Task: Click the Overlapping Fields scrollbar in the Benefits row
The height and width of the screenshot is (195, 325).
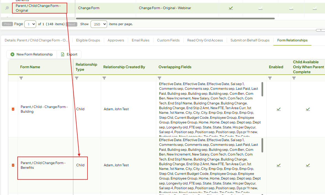Action: pos(262,145)
